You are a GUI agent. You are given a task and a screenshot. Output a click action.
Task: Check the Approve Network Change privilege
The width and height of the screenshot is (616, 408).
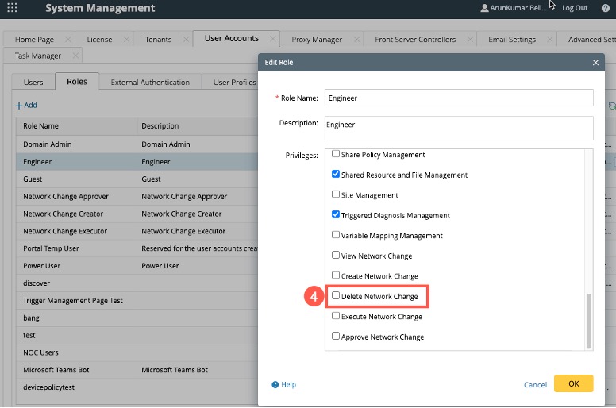coord(336,337)
